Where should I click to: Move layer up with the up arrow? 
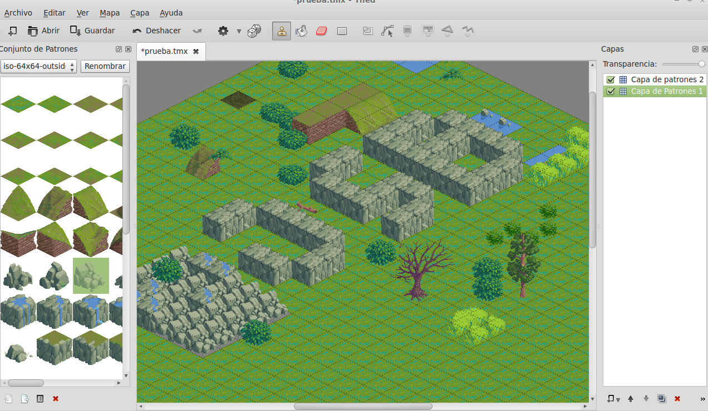631,399
